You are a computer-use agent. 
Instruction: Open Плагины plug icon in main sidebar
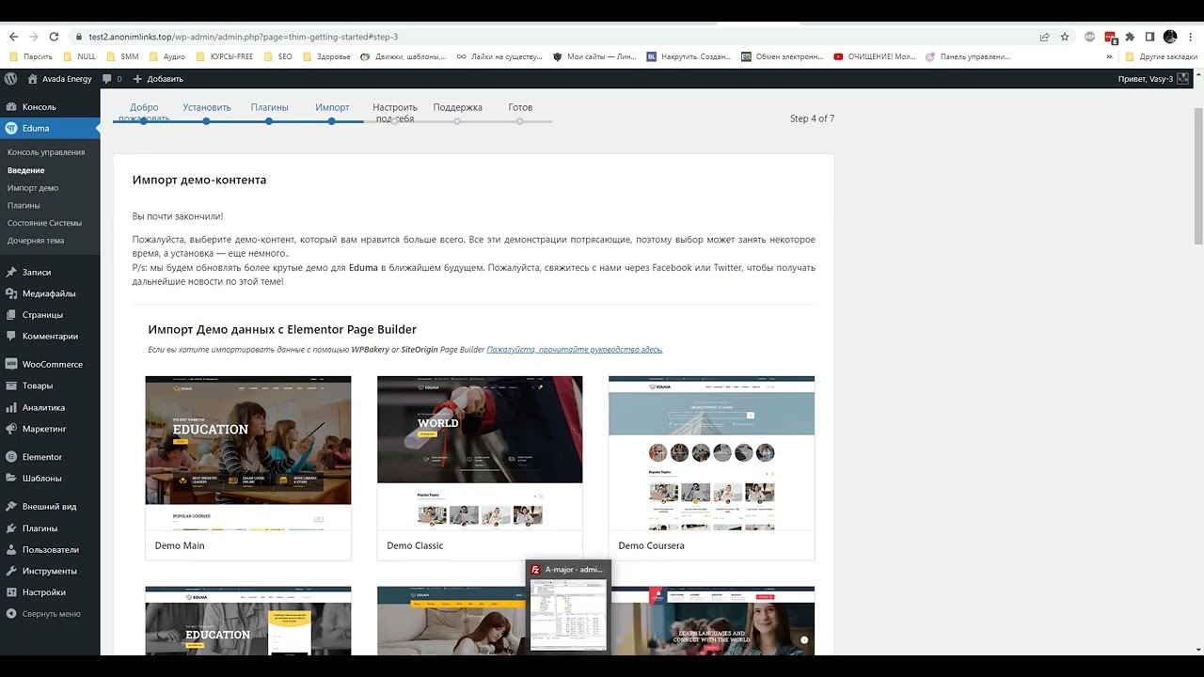tap(11, 528)
